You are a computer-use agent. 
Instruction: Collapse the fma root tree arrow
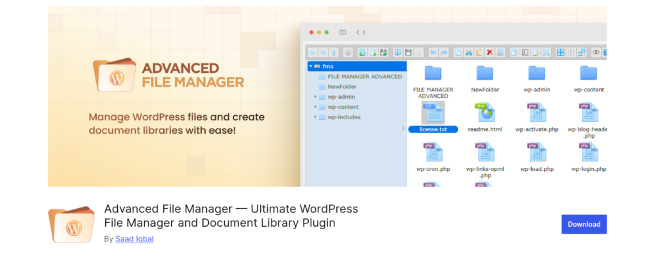point(311,66)
